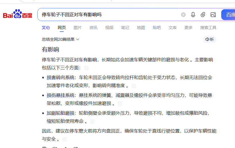
Task: Select the 网页 tab
Action: click(x=62, y=28)
